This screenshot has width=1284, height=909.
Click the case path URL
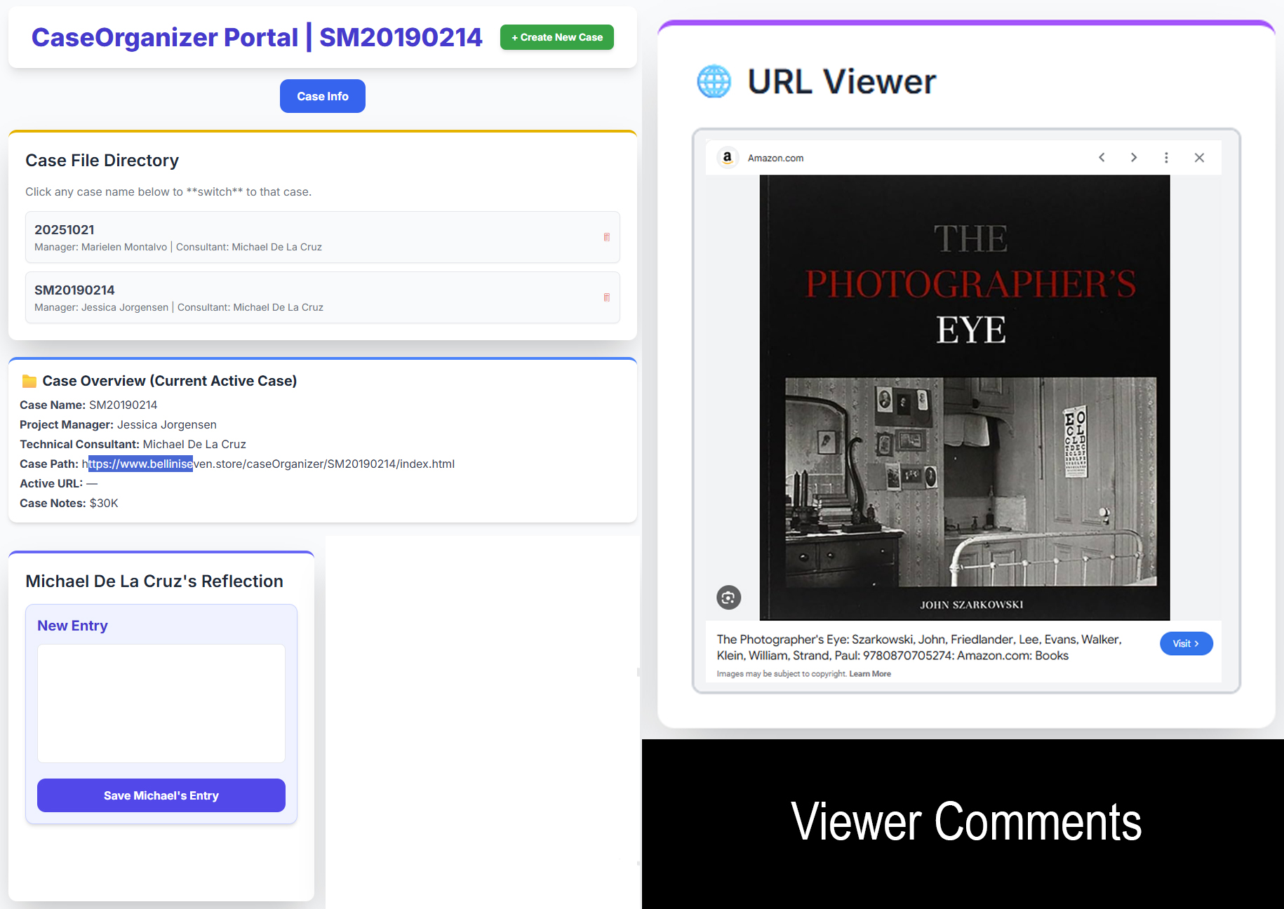271,464
